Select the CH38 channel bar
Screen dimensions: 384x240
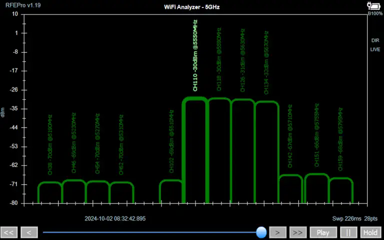point(50,192)
